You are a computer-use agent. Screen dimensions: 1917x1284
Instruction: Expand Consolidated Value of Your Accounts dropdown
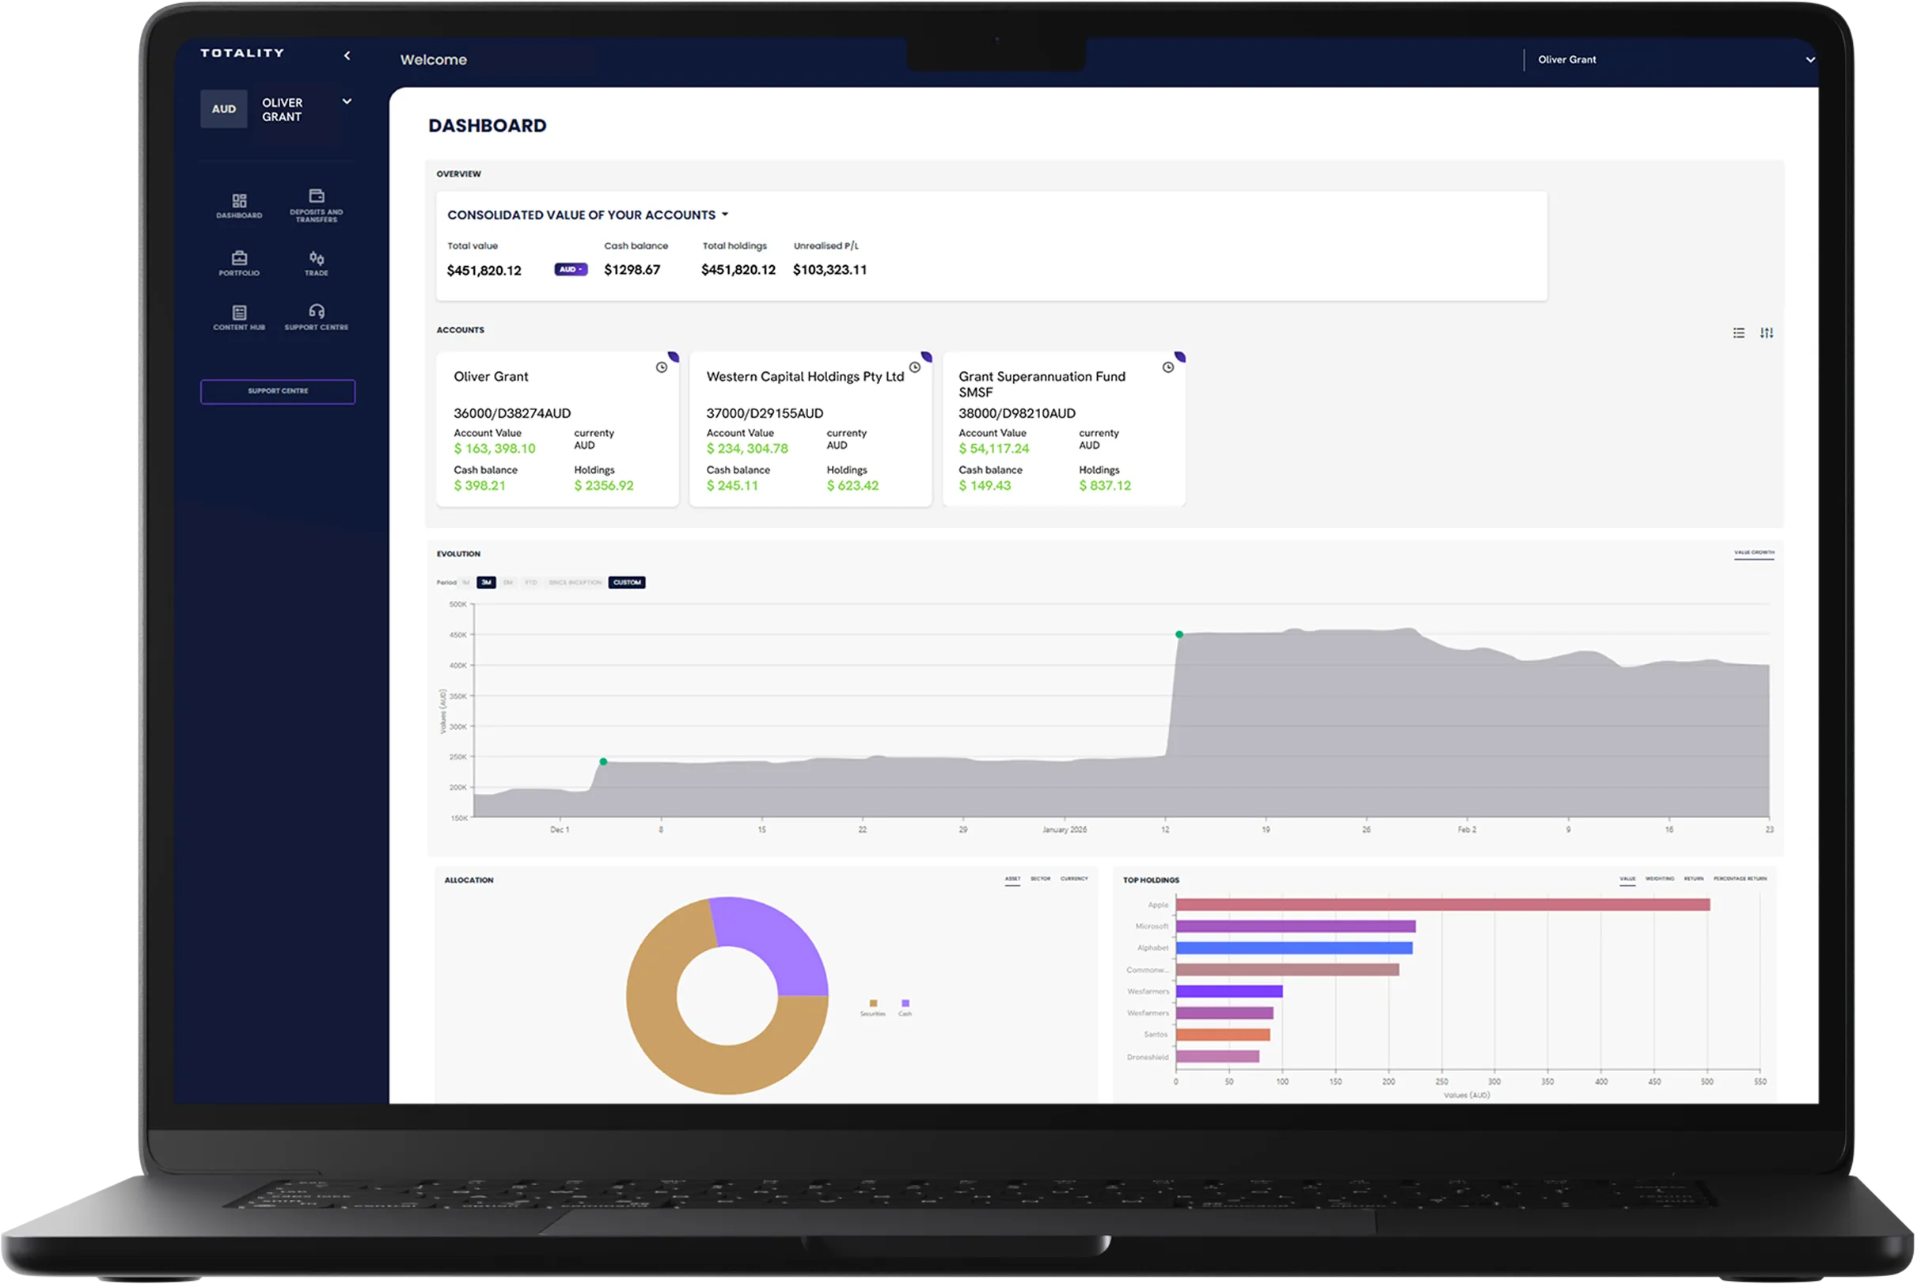pyautogui.click(x=725, y=215)
